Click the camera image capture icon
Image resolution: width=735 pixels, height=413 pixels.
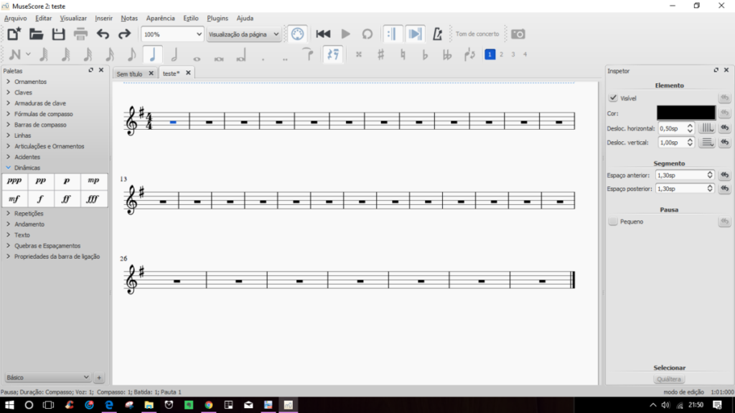[x=518, y=34]
